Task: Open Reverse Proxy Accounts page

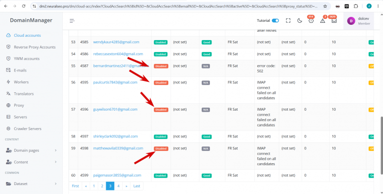Action: coord(35,47)
